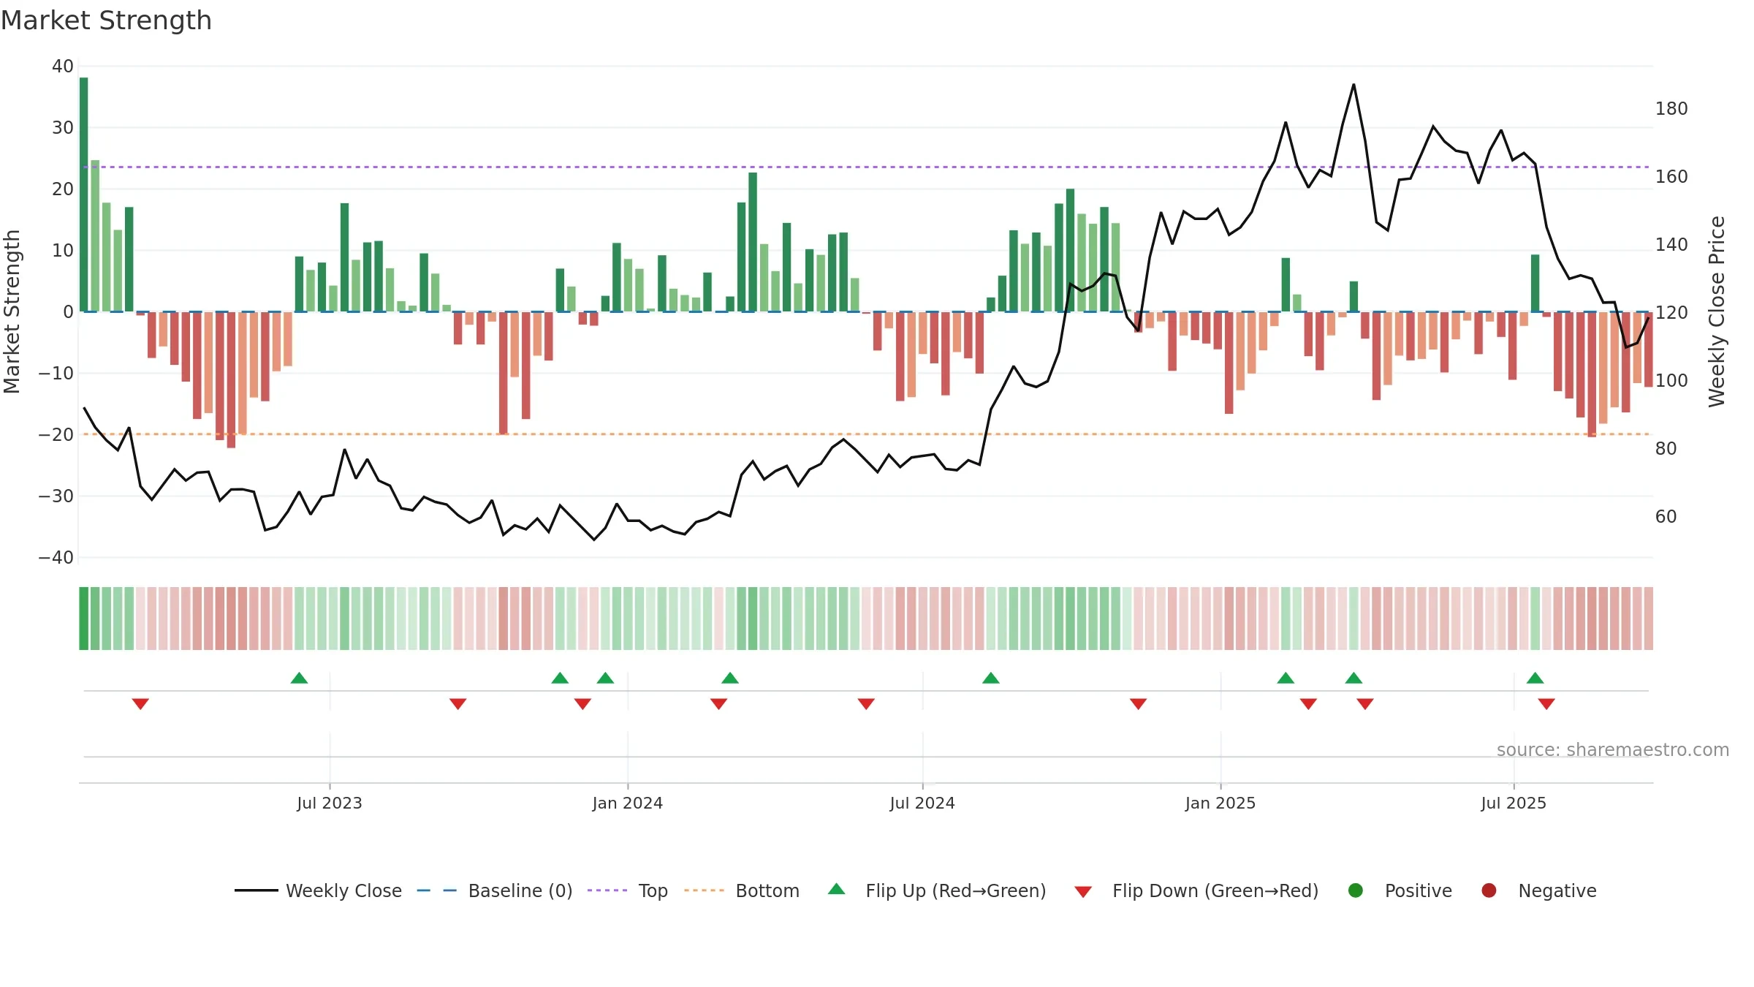Click the source: sharemaestro.com text

click(x=1613, y=749)
